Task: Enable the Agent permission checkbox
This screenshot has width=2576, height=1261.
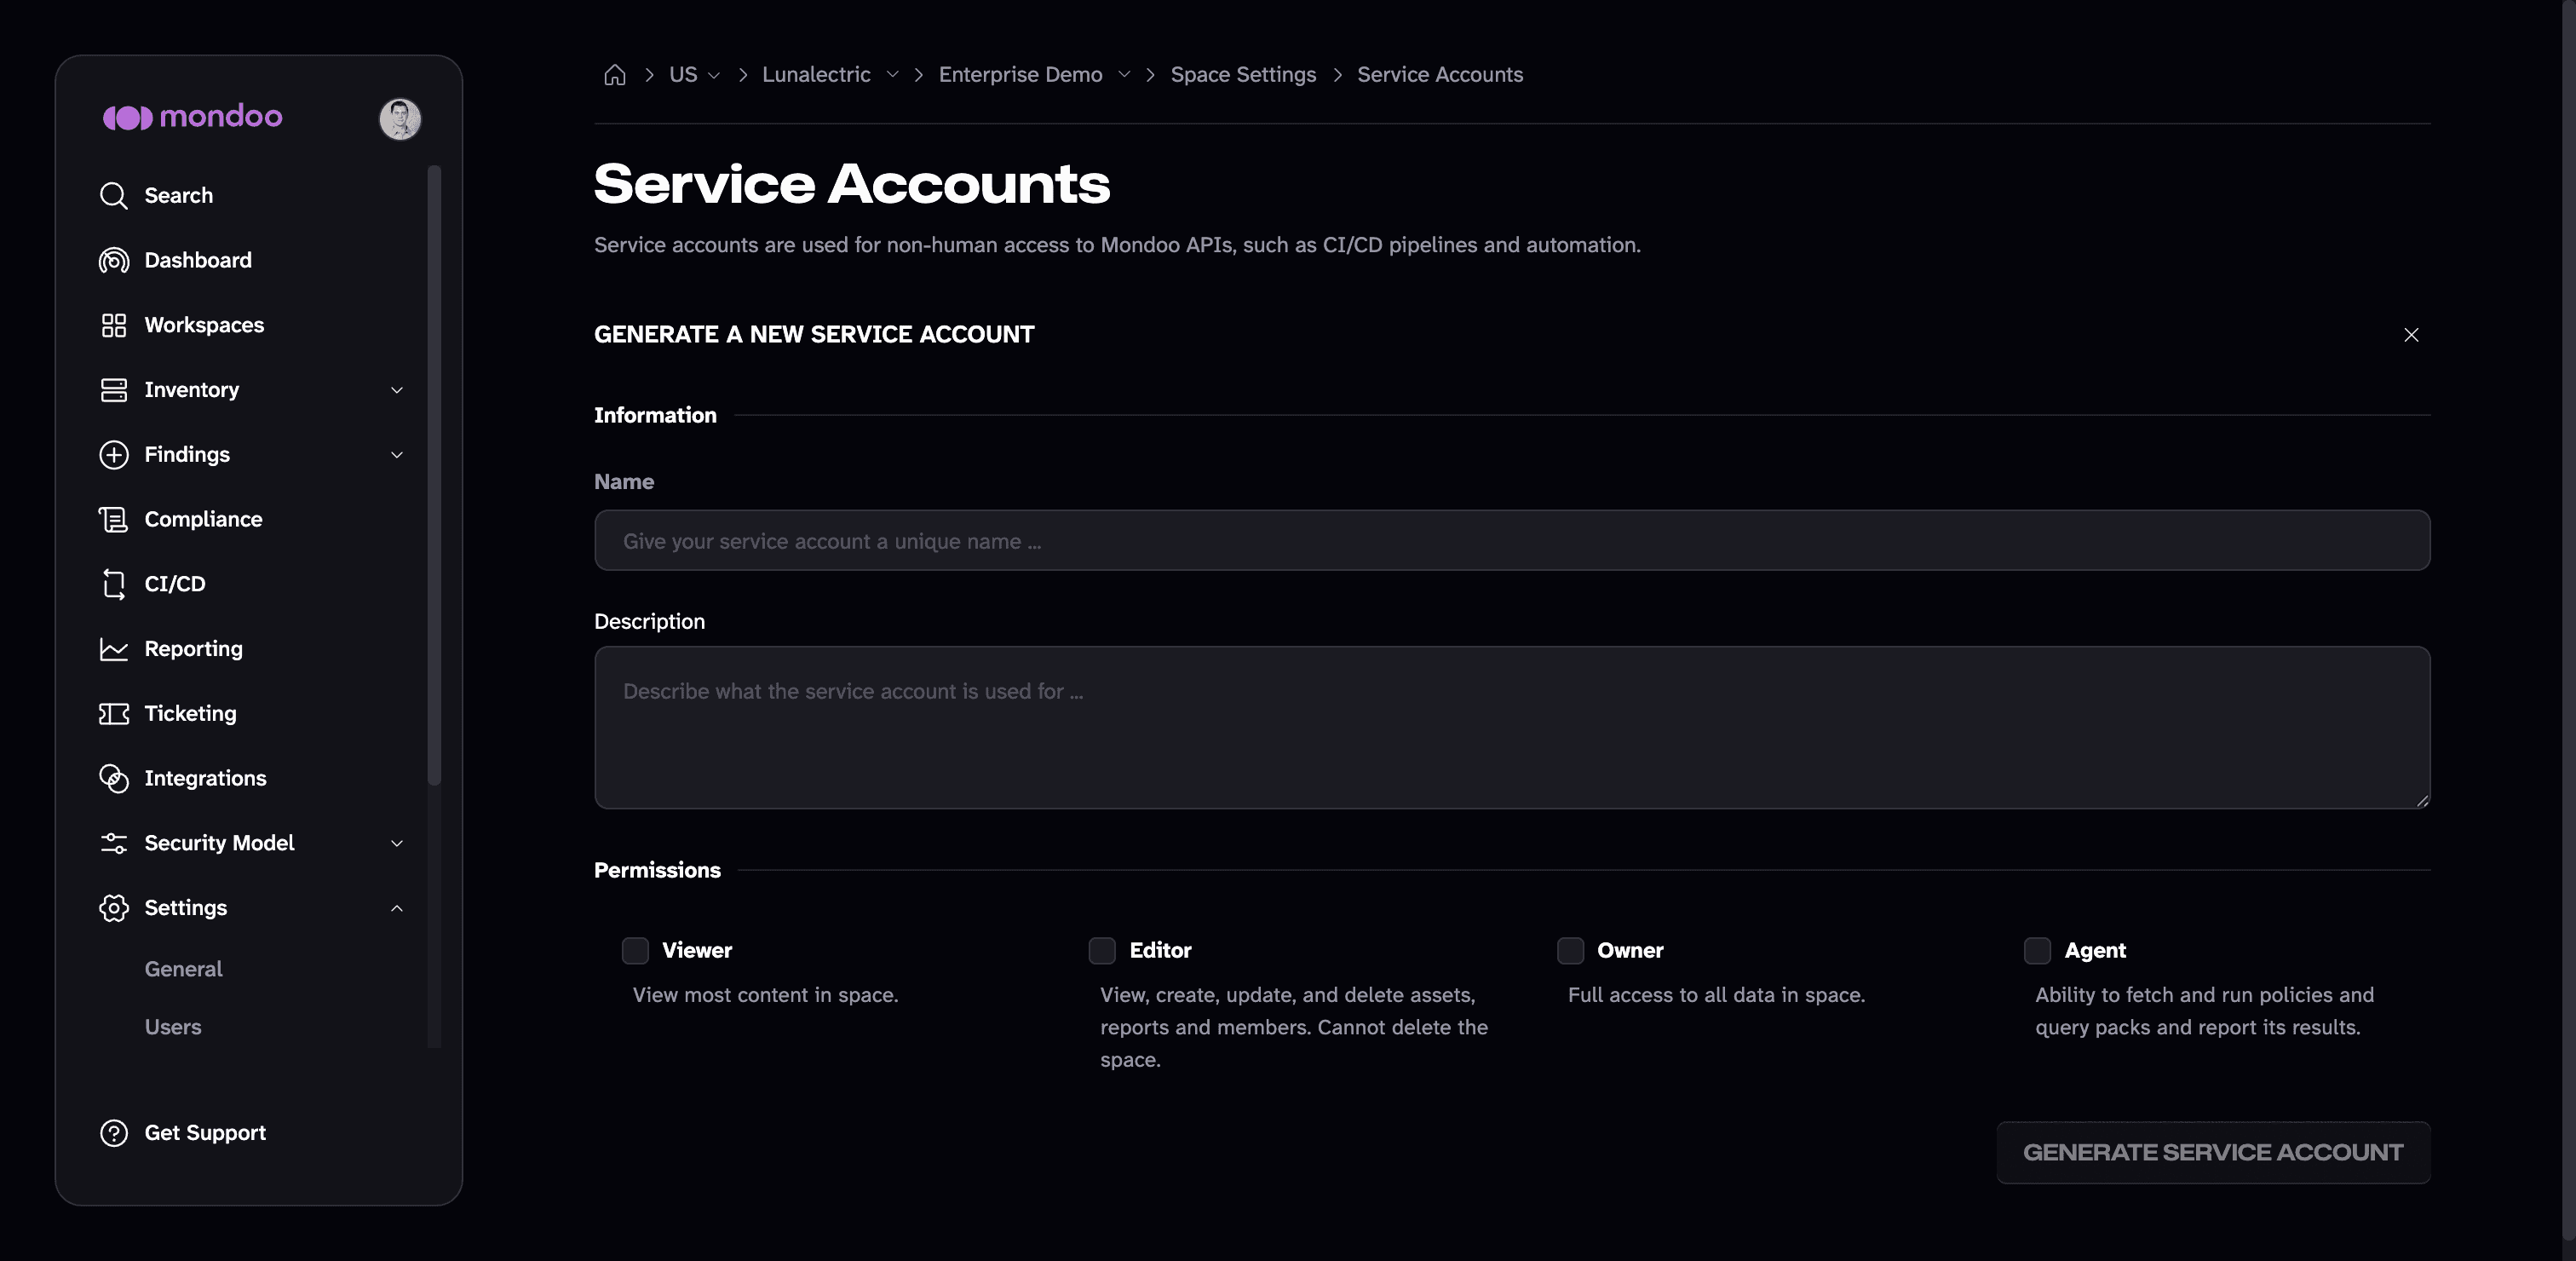Action: coord(2037,950)
